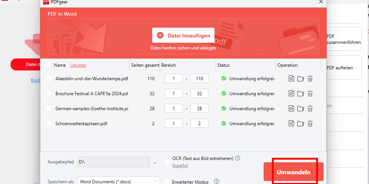Click the Erweiterter Modus help icon

tap(216, 181)
